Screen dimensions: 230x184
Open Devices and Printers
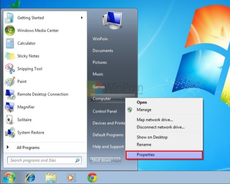click(x=109, y=123)
